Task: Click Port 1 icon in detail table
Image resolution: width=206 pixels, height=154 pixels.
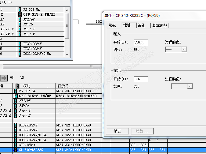Action: tap(16, 111)
